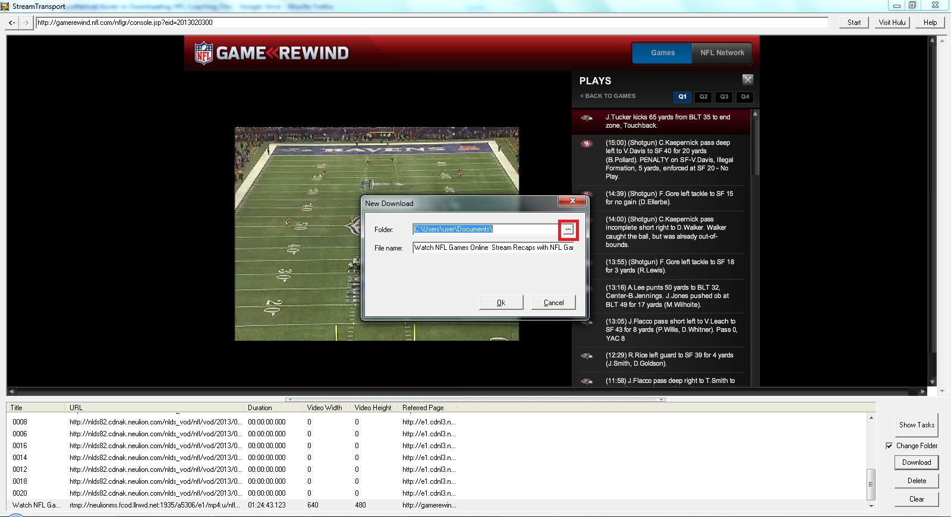Select the row titled 0006

[x=437, y=434]
